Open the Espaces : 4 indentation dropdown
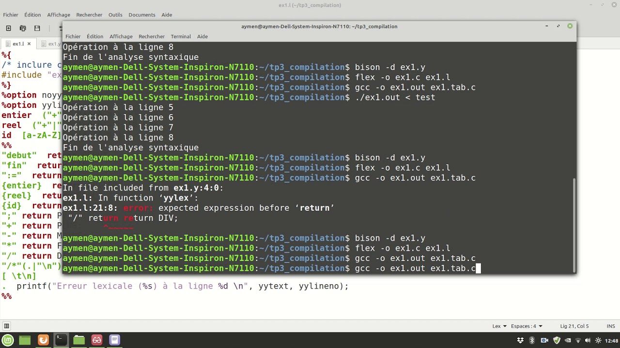 [527, 326]
